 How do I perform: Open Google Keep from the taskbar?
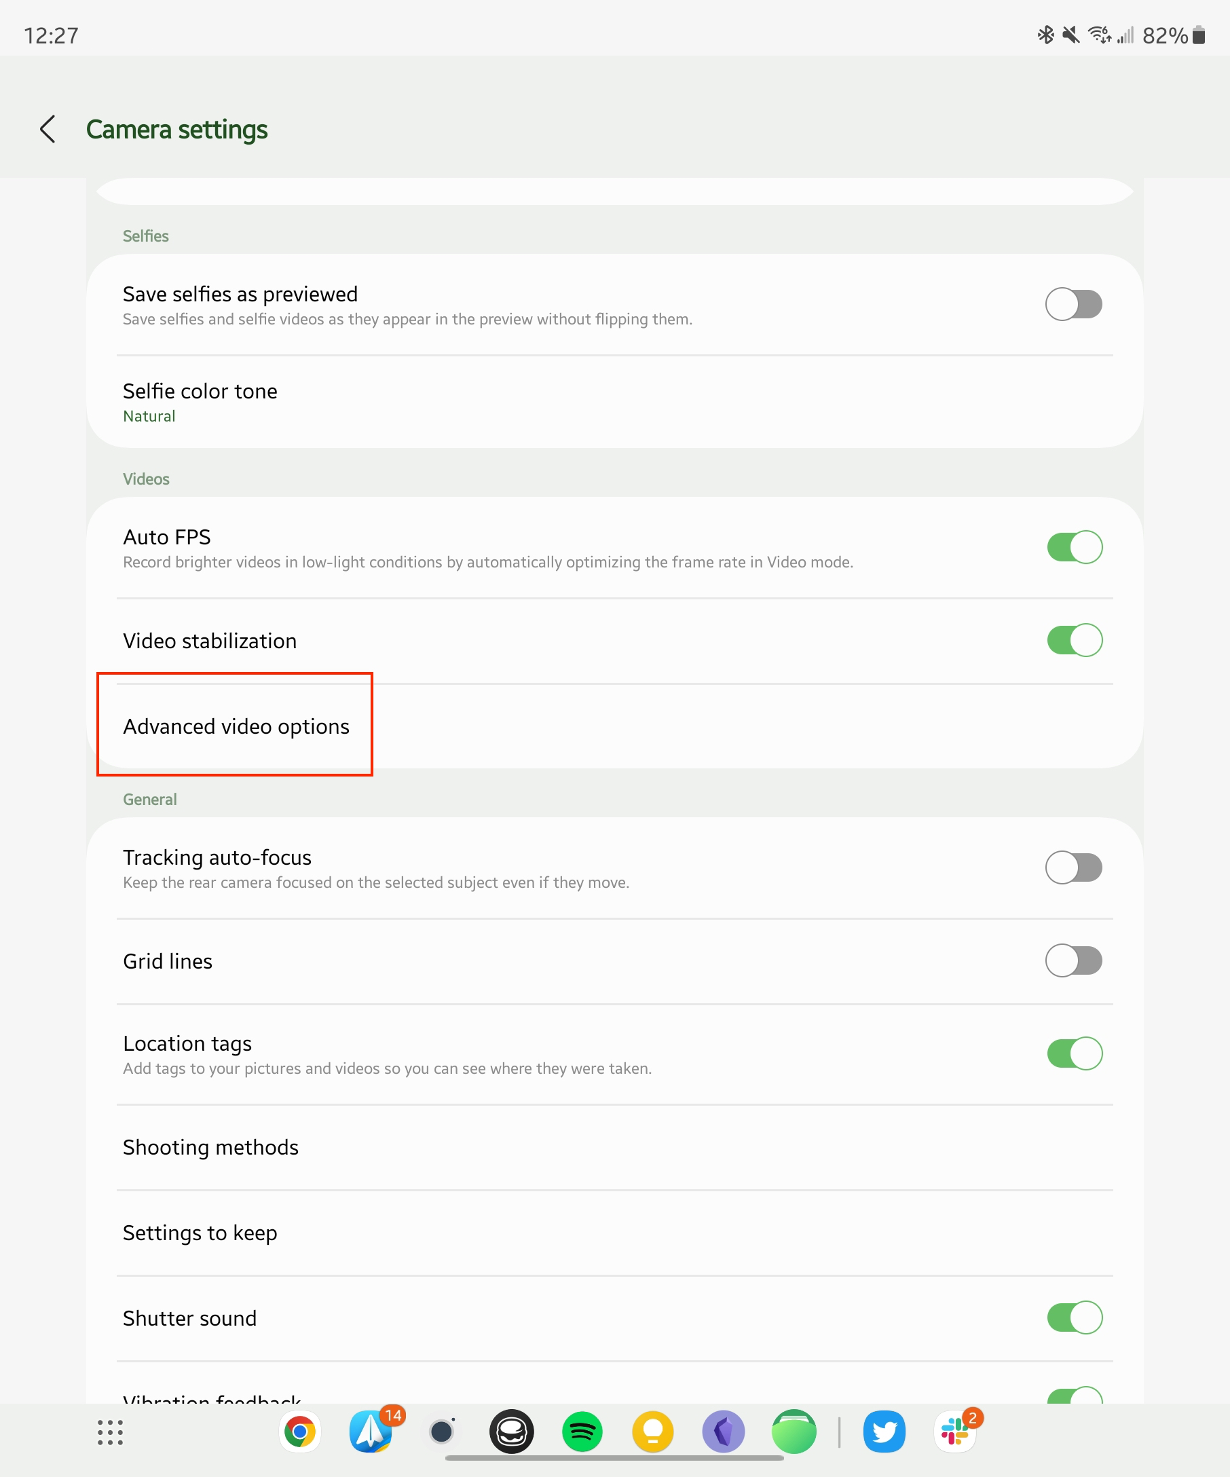(653, 1432)
